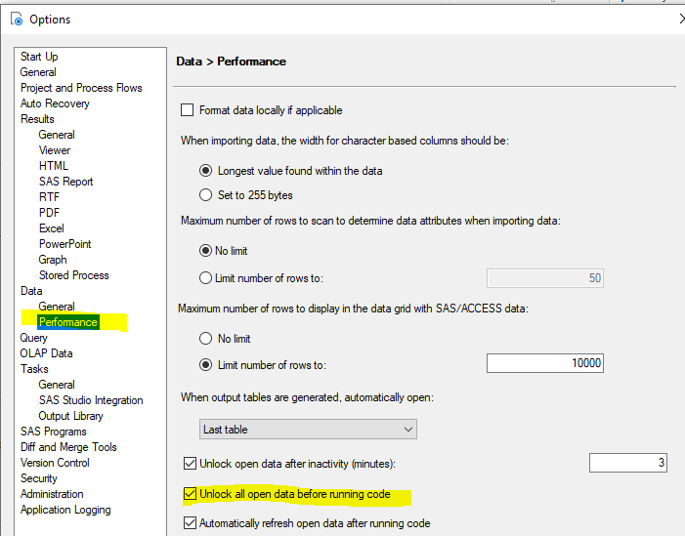The height and width of the screenshot is (536, 685).
Task: Enable Format data locally if applicable
Action: click(x=189, y=110)
